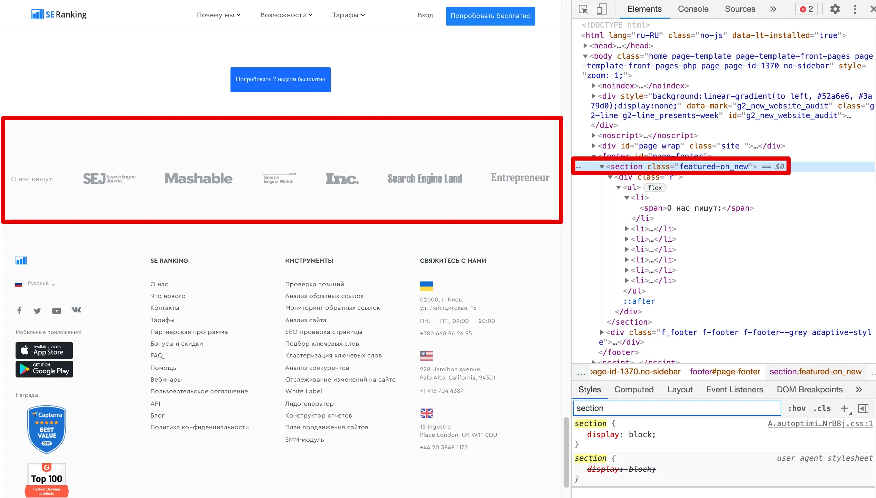Viewport: 876px width, 498px height.
Task: Show more DevTools tabs chevron
Action: (x=773, y=9)
